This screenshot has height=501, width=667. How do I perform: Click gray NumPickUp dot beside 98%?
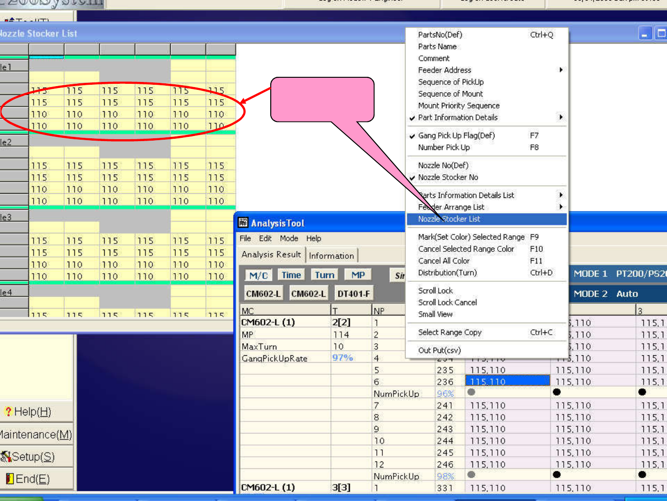coord(471,474)
